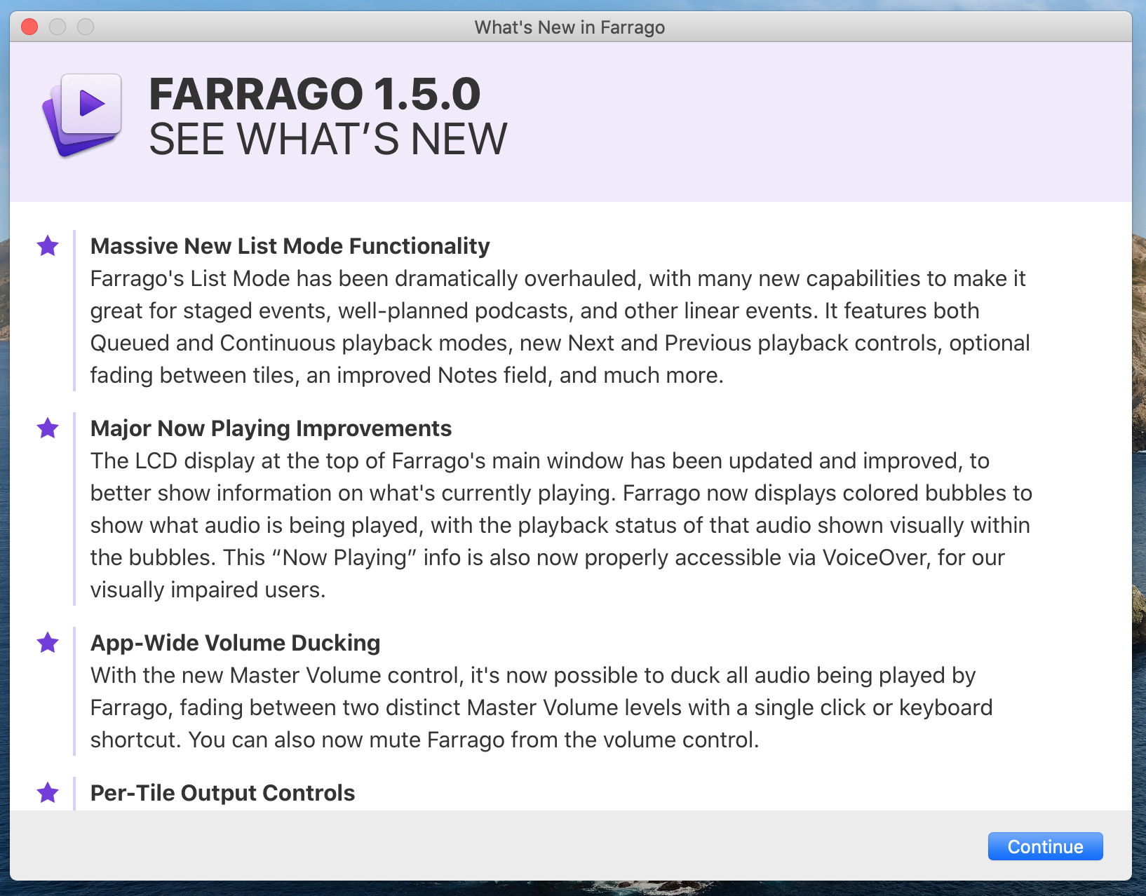Close the What's New window
The width and height of the screenshot is (1146, 896).
tap(29, 27)
